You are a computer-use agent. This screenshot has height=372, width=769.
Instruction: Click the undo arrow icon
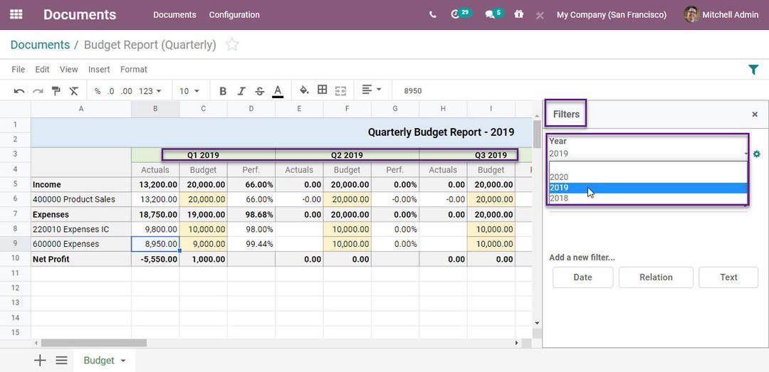[19, 91]
